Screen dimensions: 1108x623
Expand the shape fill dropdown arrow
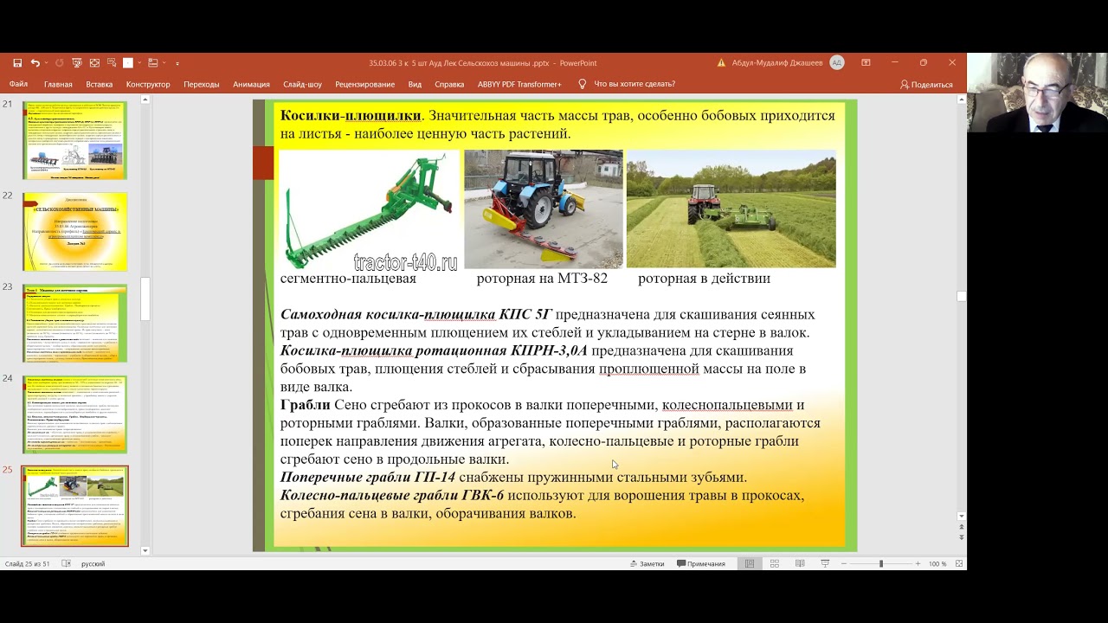tap(138, 63)
